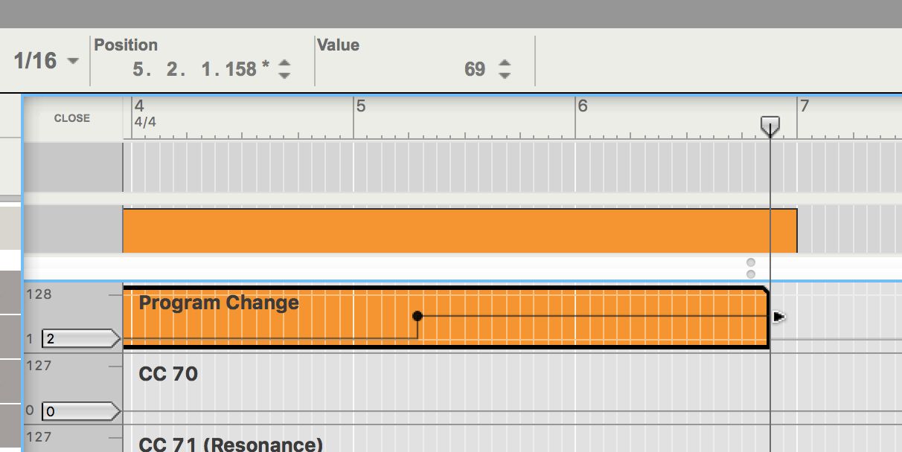Click the CC 71 (Resonance) lane label

231,445
